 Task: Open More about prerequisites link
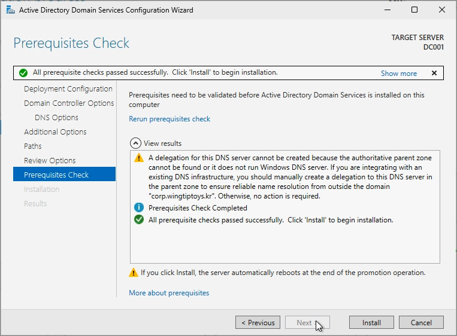click(169, 292)
